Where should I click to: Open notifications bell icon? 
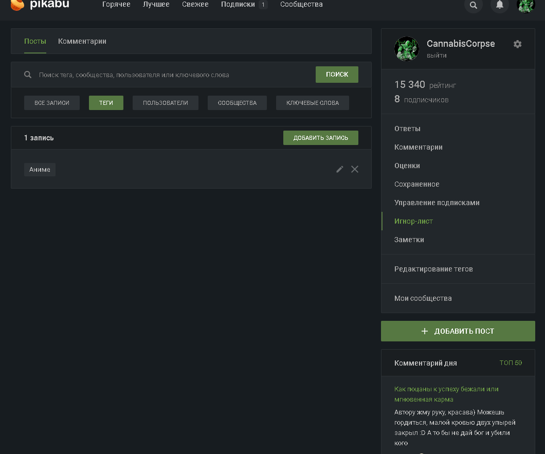click(x=499, y=5)
